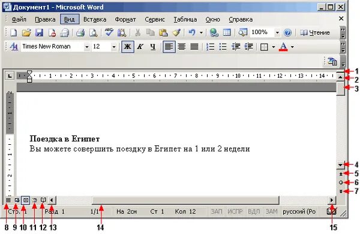
Task: Click the Чтение reading button
Action: point(315,32)
